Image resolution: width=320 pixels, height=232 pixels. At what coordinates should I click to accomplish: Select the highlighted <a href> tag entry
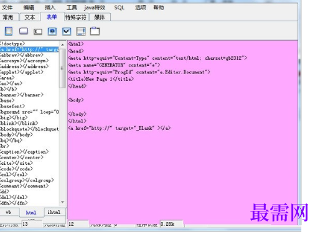click(29, 49)
